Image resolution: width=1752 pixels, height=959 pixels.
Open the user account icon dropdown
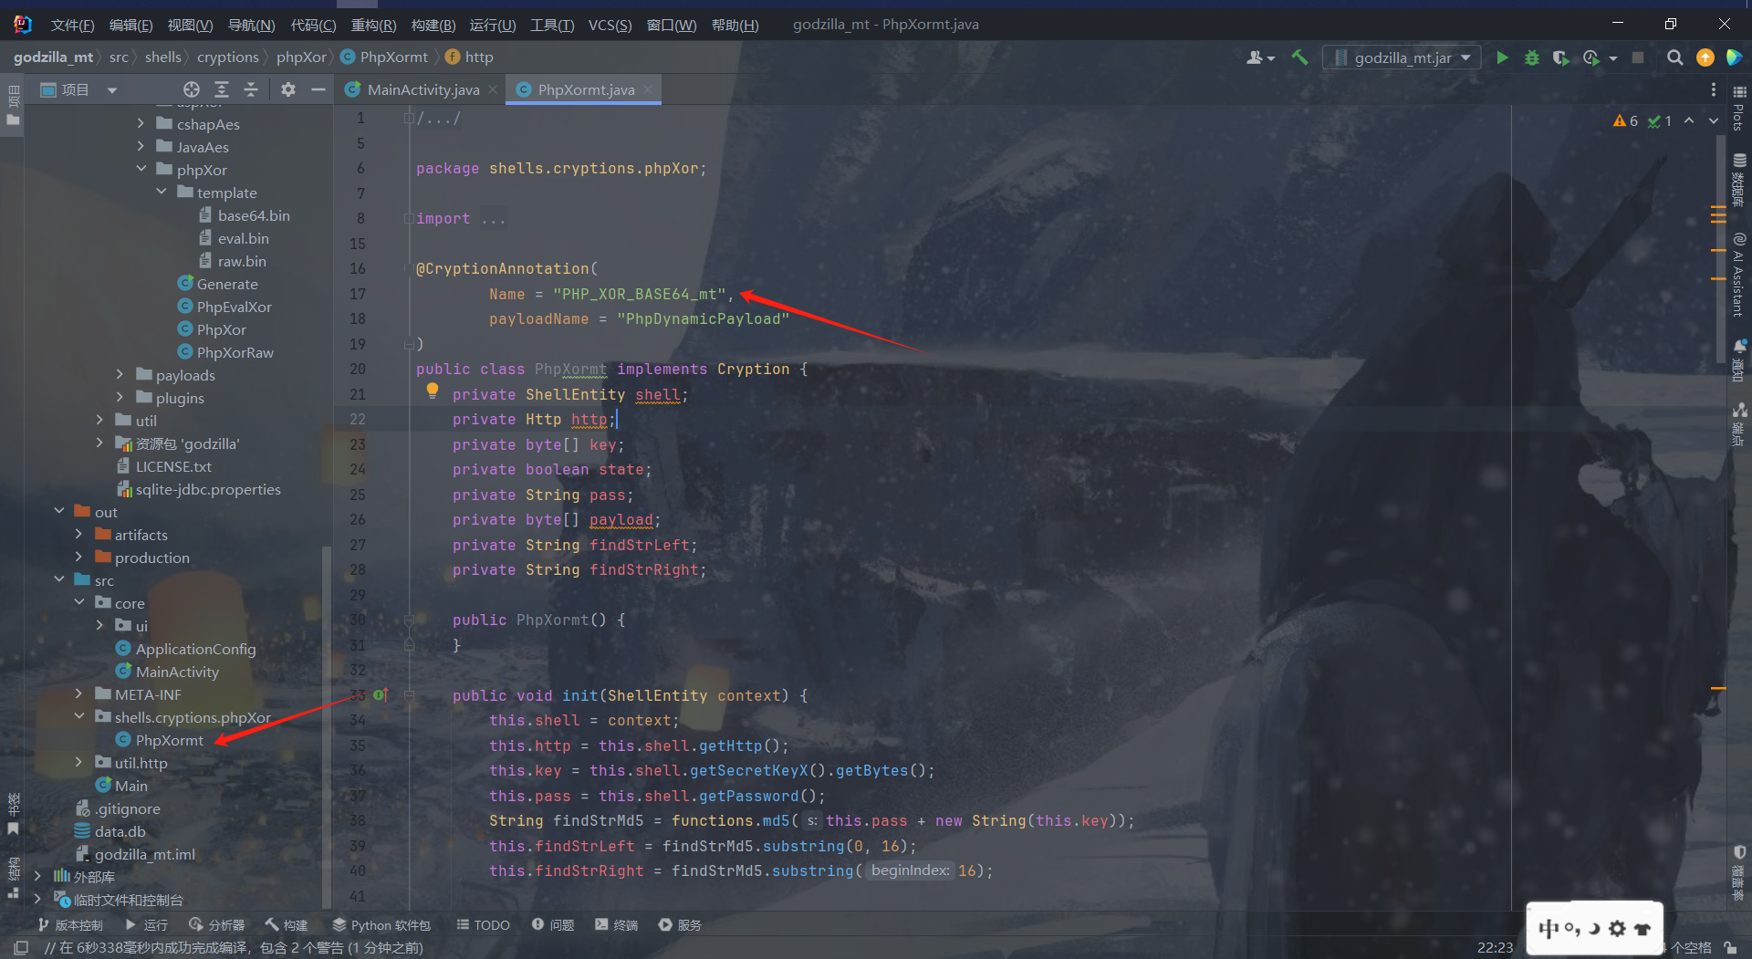(x=1260, y=57)
